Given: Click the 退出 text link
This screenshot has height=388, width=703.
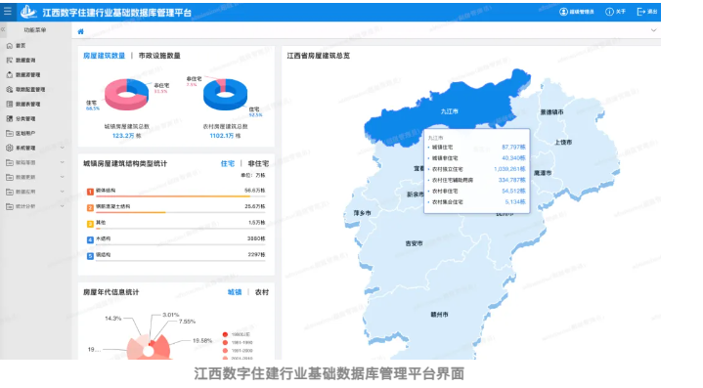Looking at the screenshot, I should (x=652, y=12).
